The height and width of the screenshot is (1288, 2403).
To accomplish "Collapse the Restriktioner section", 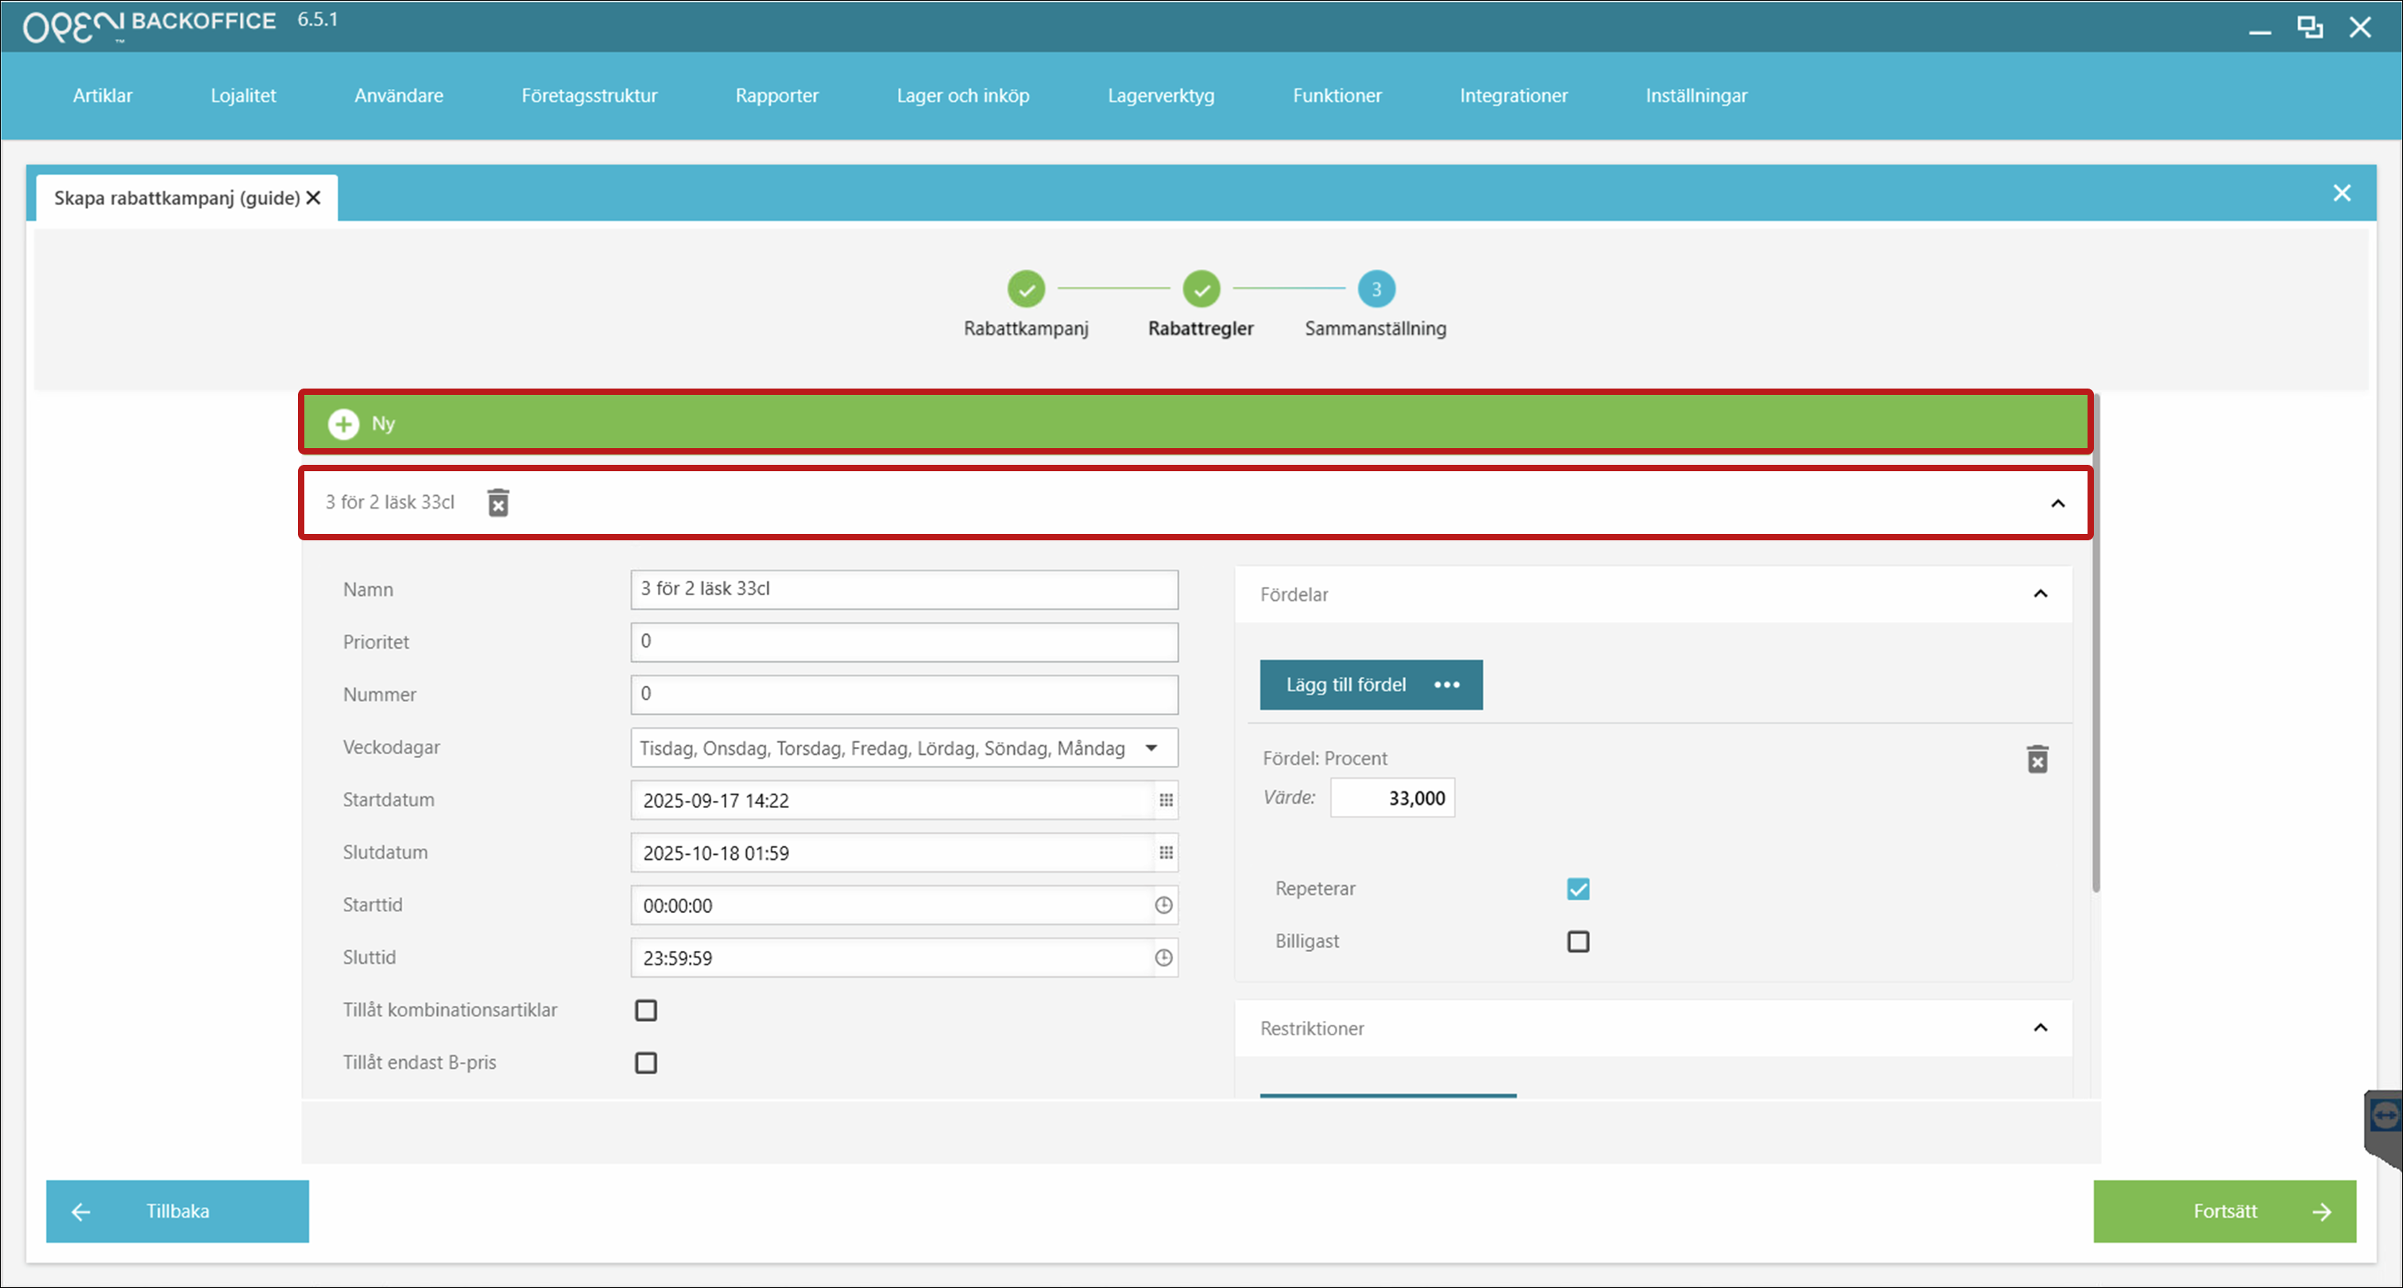I will (2040, 1028).
